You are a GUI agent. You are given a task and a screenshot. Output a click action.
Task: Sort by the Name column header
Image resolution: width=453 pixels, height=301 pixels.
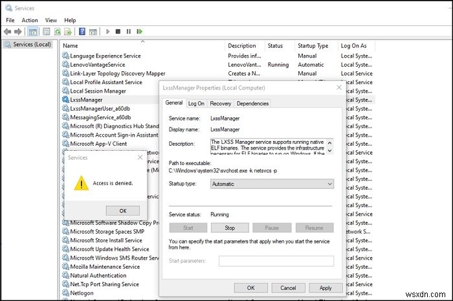(142, 46)
